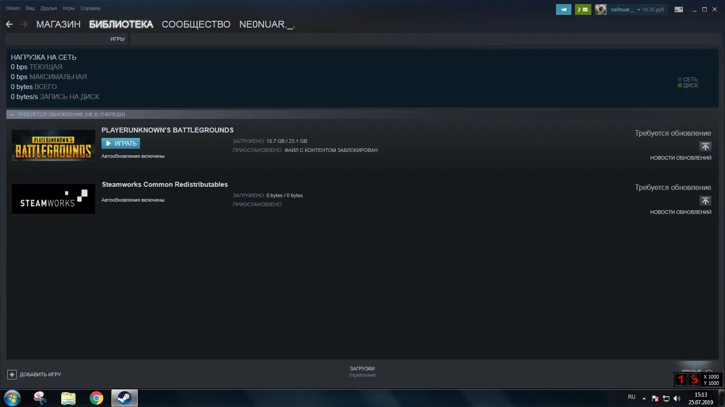Open the Друзья menu

pyautogui.click(x=49, y=8)
